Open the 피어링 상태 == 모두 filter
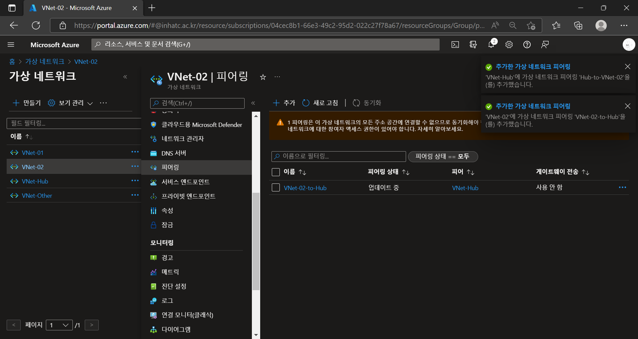 443,156
